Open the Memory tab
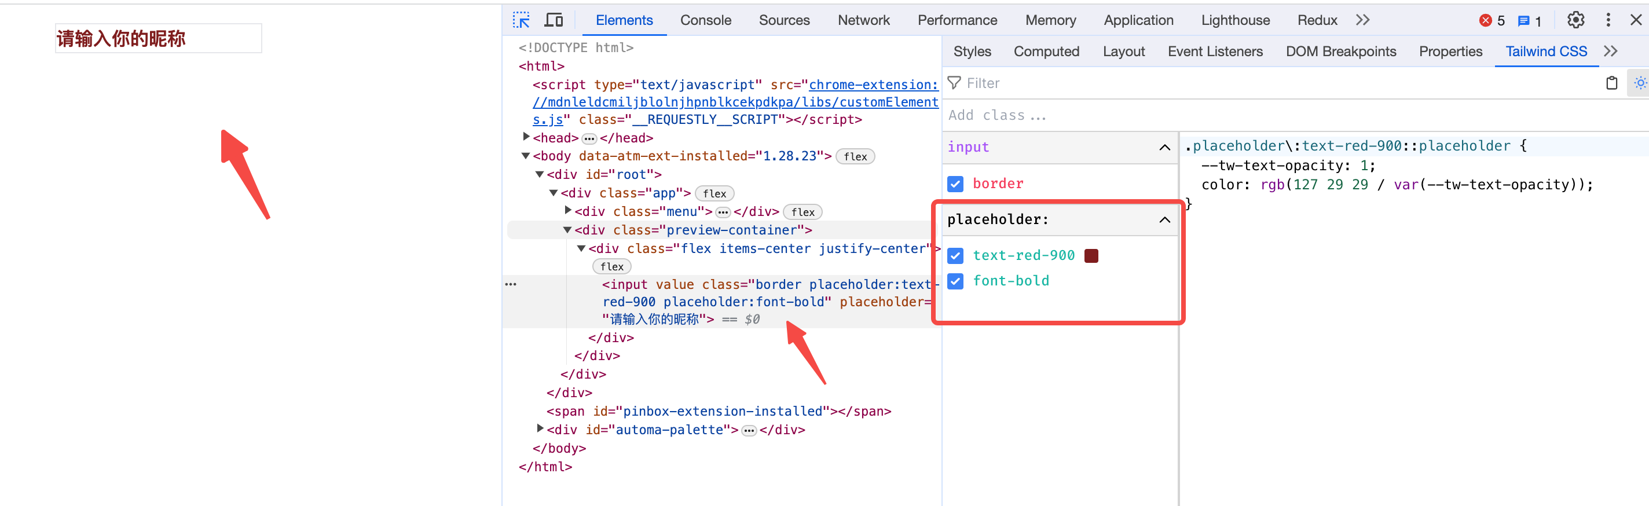Viewport: 1649px width, 506px height. 1050,20
